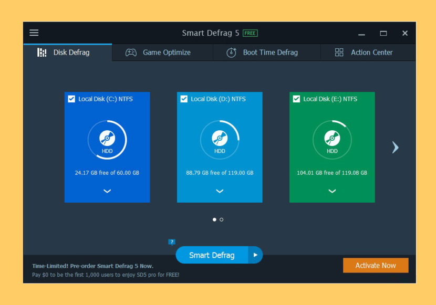The image size is (436, 305).
Task: Expand the chevron on the D: card
Action: pos(220,191)
